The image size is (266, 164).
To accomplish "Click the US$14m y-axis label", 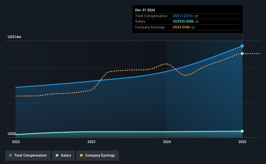I will [x=15, y=37].
